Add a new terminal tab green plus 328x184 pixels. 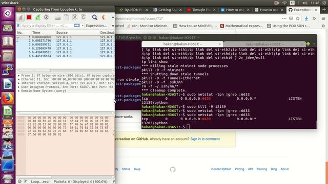coord(308,44)
